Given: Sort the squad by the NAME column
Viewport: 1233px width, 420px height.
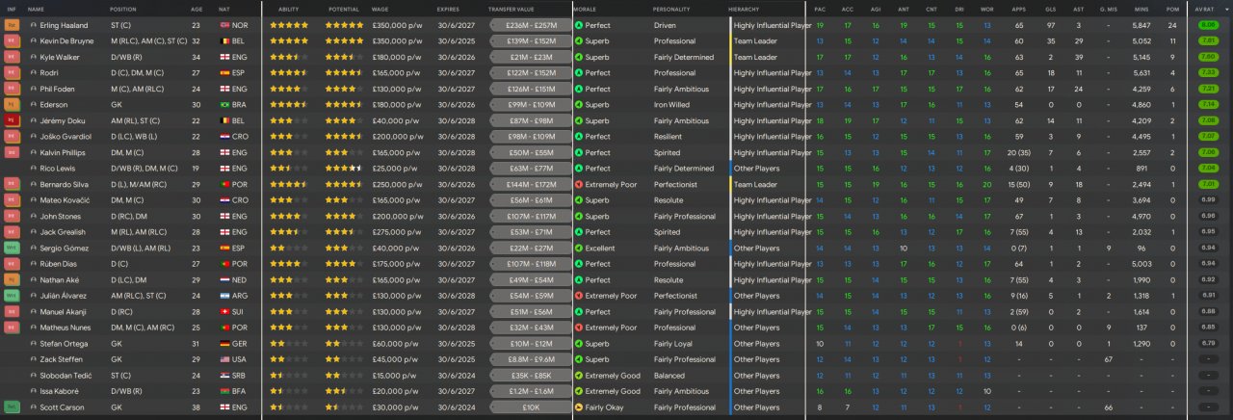Looking at the screenshot, I should pos(37,9).
